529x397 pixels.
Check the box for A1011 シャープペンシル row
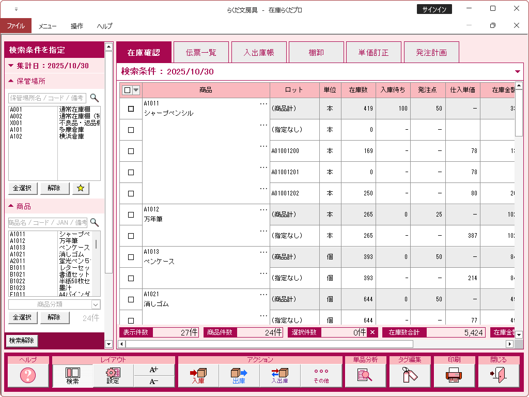pyautogui.click(x=131, y=109)
